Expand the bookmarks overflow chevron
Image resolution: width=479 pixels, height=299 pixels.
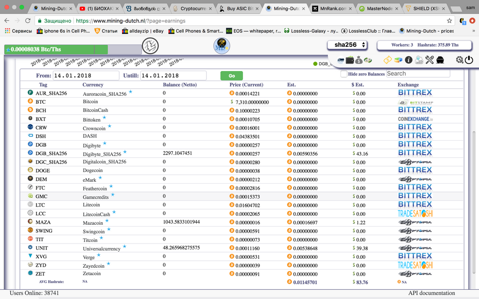point(473,31)
